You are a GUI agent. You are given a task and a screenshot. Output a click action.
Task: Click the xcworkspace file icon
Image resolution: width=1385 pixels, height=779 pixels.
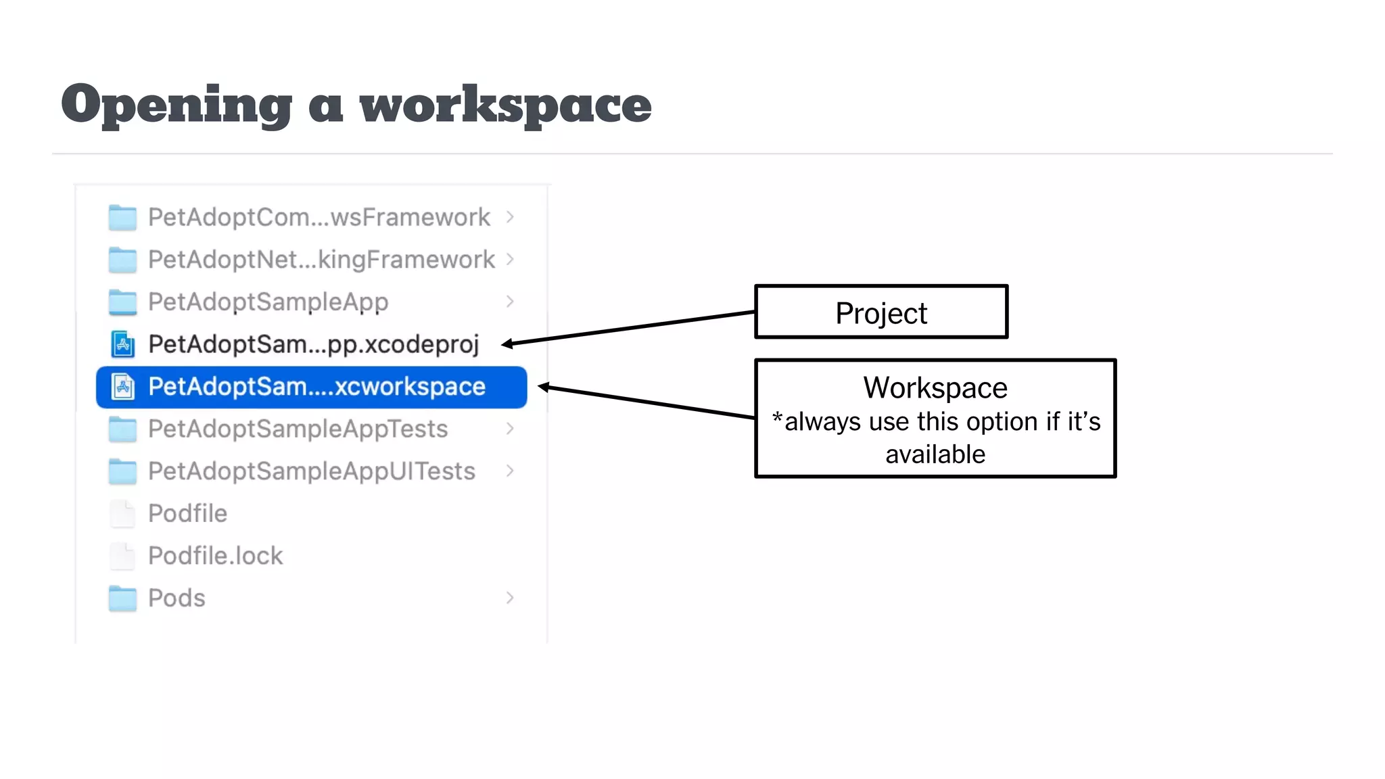tap(122, 387)
